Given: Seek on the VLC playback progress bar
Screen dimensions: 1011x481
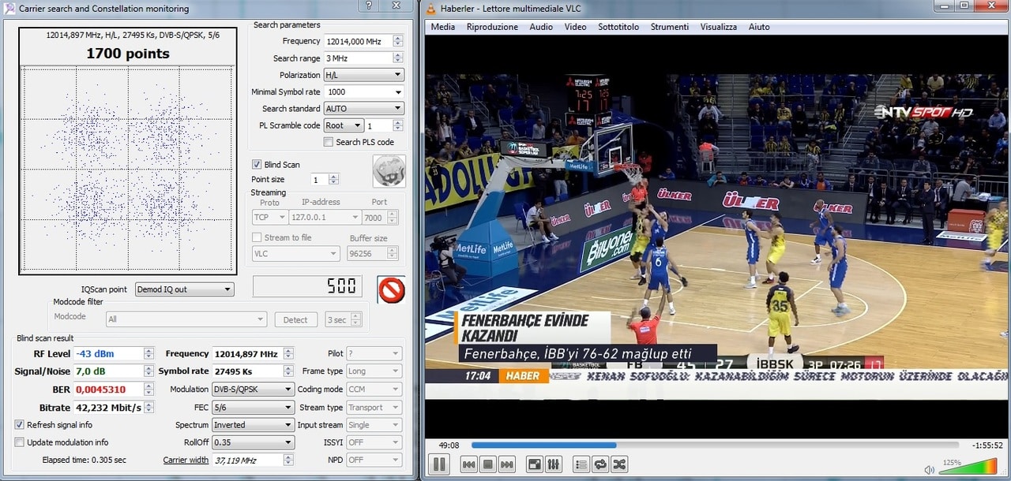Looking at the screenshot, I should point(716,445).
